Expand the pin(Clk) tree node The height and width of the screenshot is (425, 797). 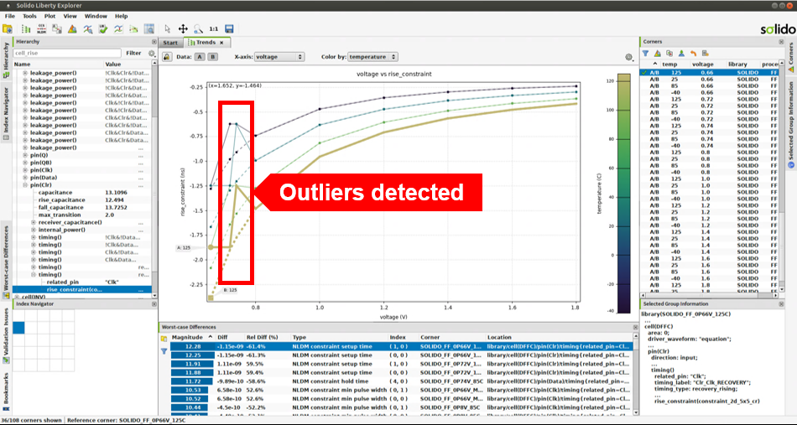pyautogui.click(x=25, y=170)
